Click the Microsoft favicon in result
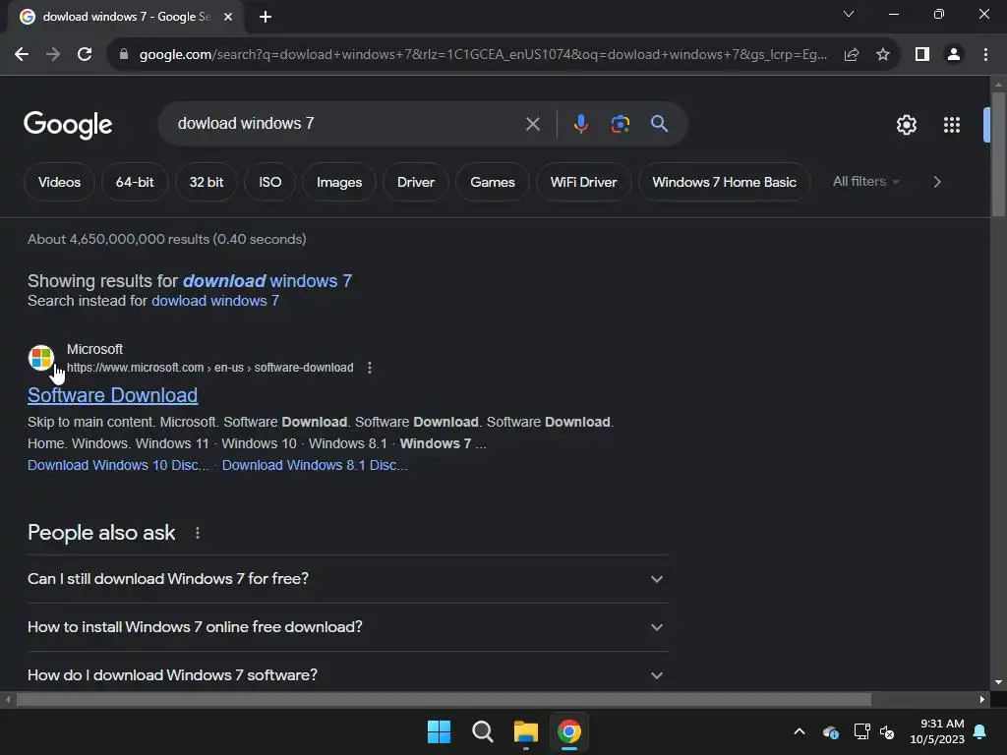 41,358
